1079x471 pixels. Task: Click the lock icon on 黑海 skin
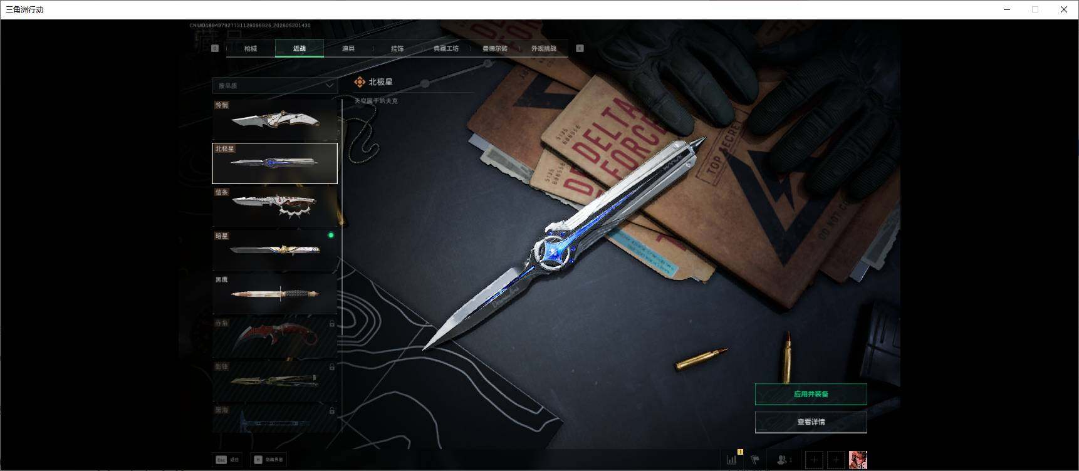[331, 411]
